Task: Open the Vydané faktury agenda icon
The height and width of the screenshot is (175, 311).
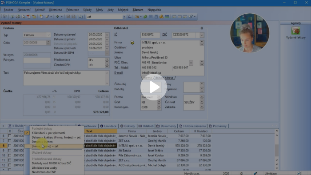Action: [x=295, y=31]
